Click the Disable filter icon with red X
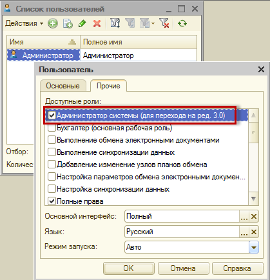 tap(164, 23)
